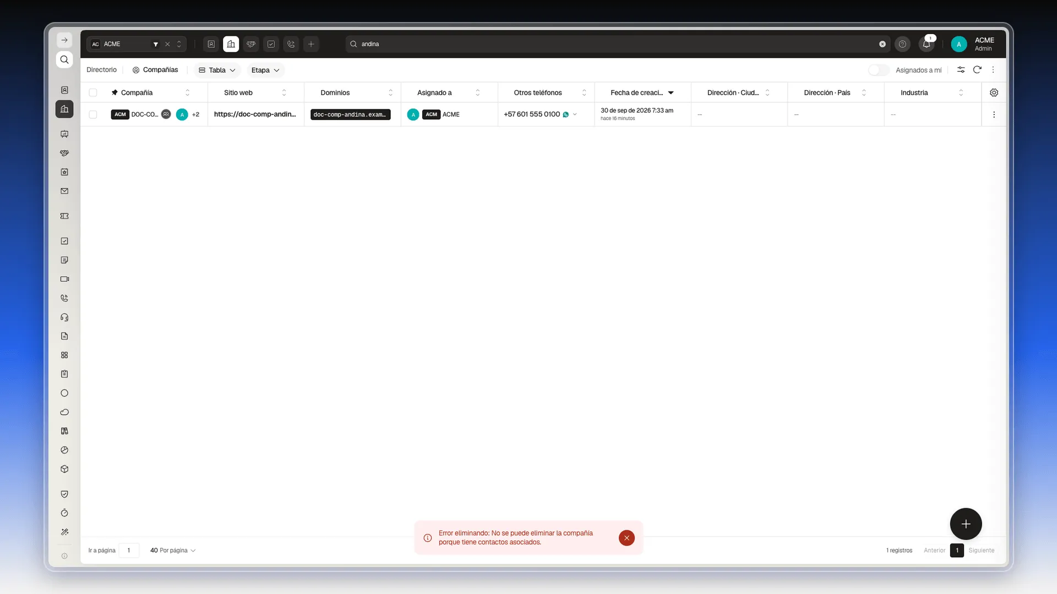The height and width of the screenshot is (594, 1057).
Task: Expand the phone number +57 601 555 0100 chevron
Action: pyautogui.click(x=575, y=114)
